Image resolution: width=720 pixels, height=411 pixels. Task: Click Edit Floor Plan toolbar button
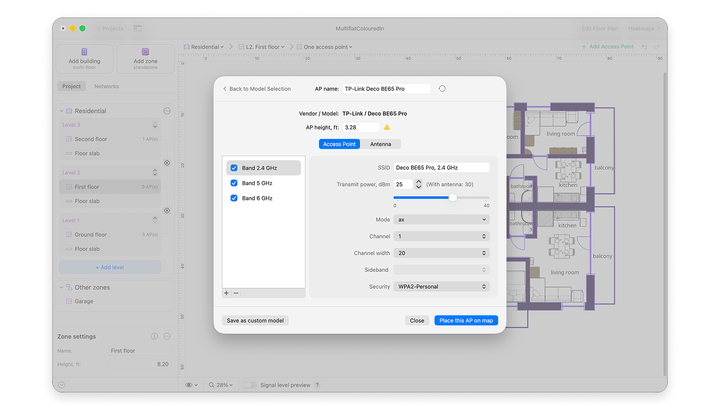click(x=600, y=28)
